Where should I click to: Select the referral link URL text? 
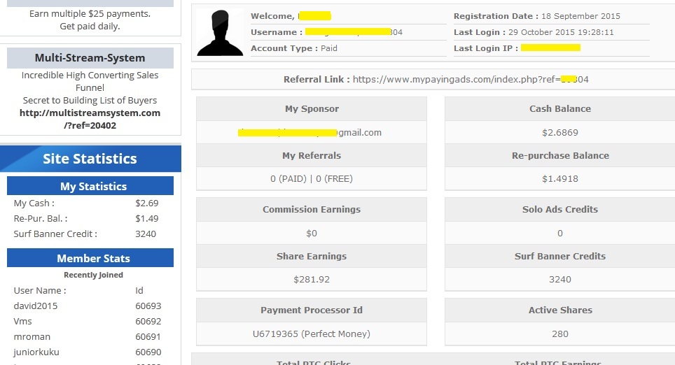coord(471,80)
